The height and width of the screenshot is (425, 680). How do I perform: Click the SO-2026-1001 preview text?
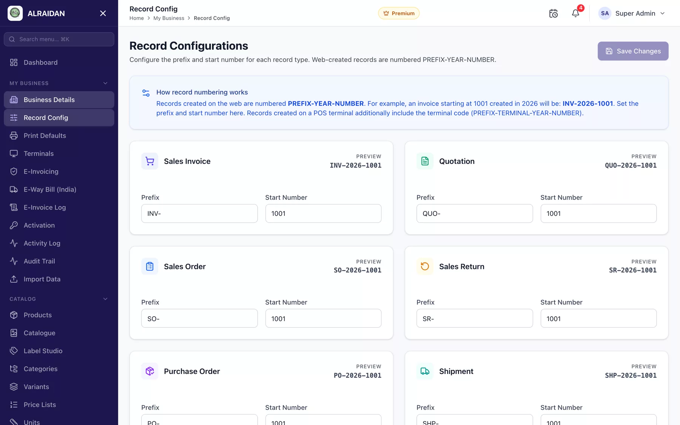357,270
